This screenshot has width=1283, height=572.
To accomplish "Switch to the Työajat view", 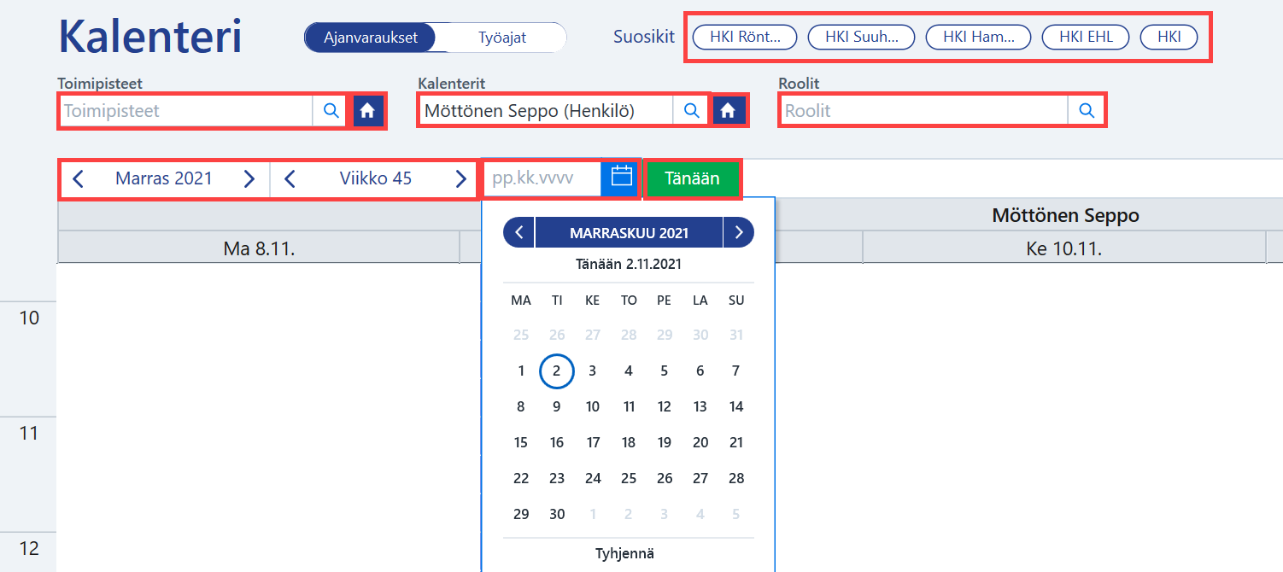I will pyautogui.click(x=501, y=38).
